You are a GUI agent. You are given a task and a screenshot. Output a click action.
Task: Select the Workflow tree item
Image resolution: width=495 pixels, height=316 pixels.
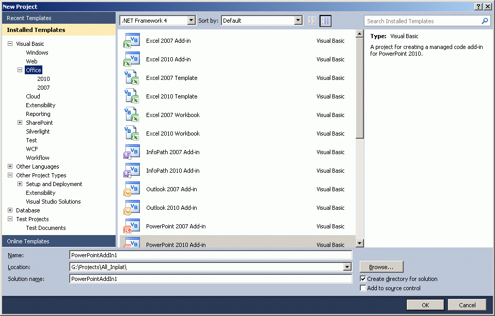point(38,158)
